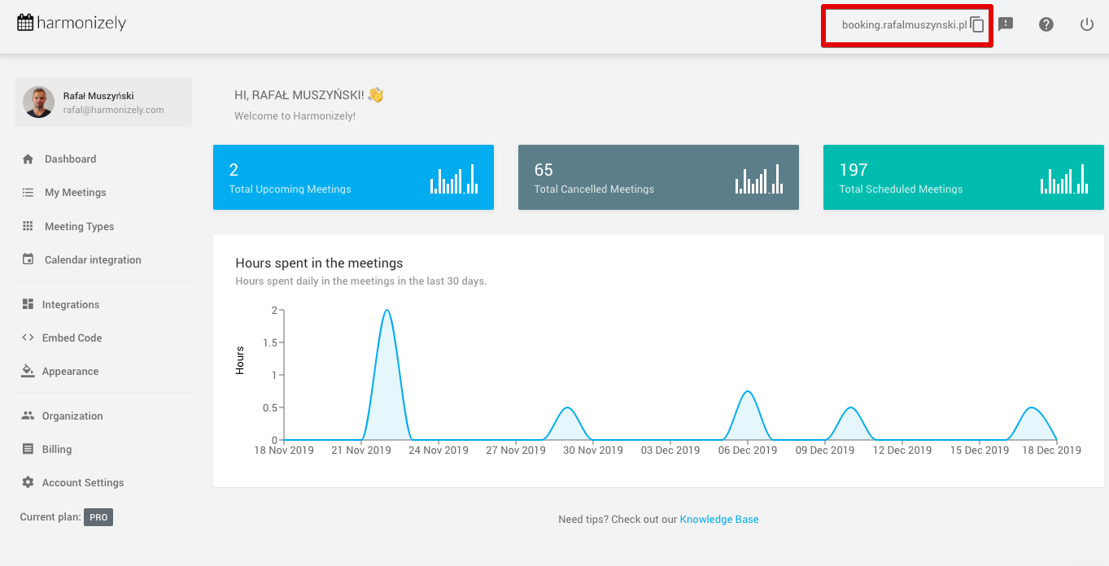The image size is (1109, 566).
Task: Click the bar chart icon in Cancelled Meetings card
Action: (x=759, y=179)
